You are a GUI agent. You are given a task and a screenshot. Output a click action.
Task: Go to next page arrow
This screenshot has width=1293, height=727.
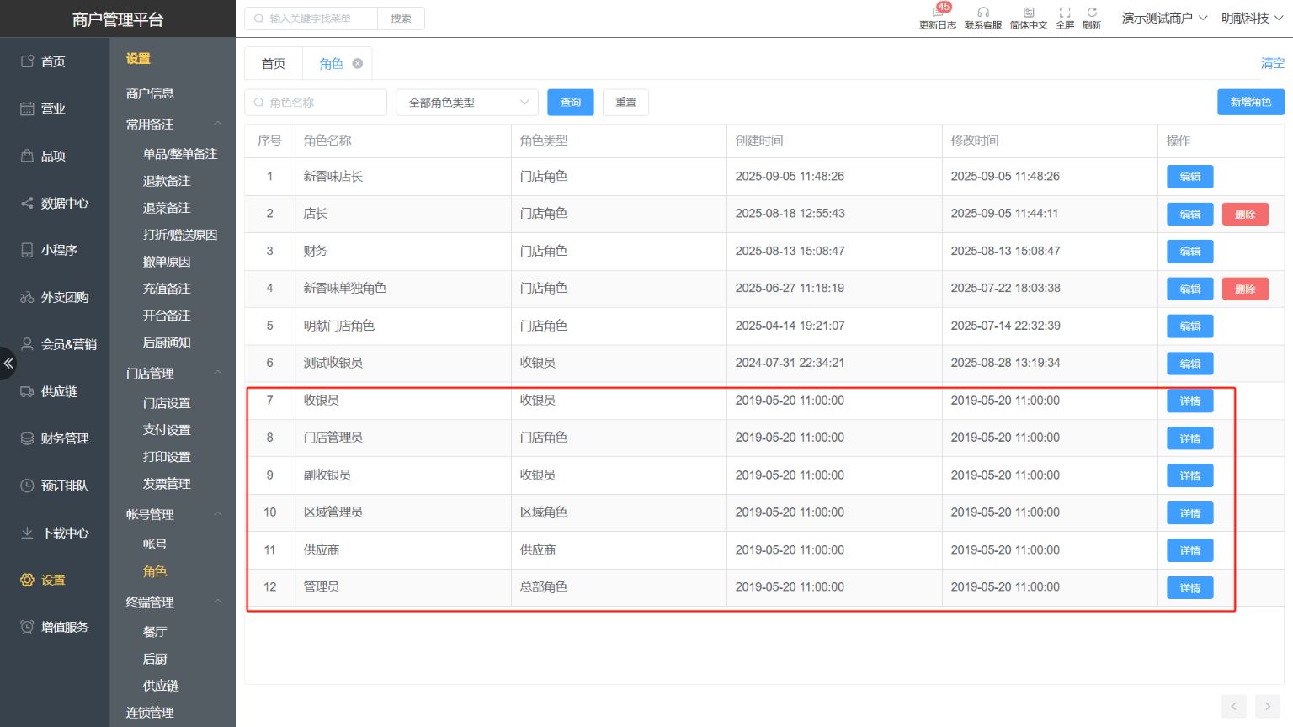(1267, 706)
